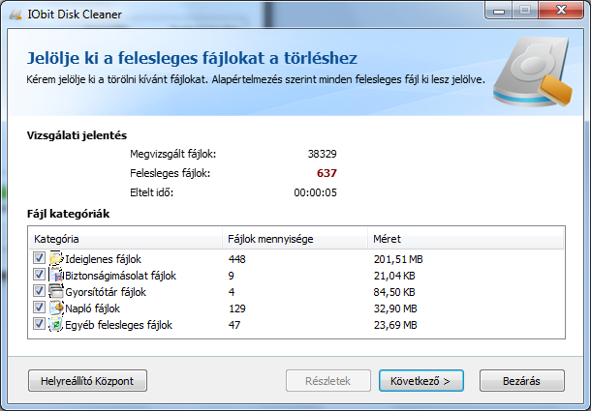Viewport: 591px width, 411px height.
Task: Select the Egyéb felesleges fájlok row label
Action: [x=118, y=325]
